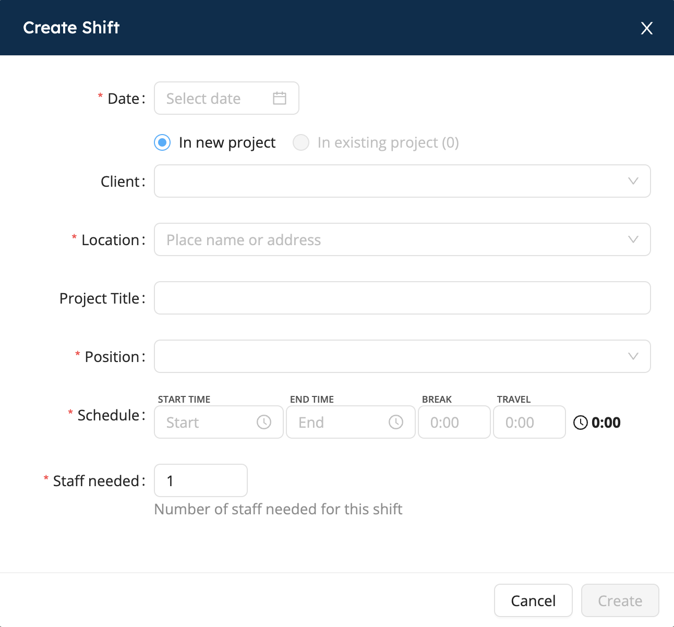Click the clock icon in End time field
Viewport: 674px width, 627px height.
click(396, 422)
